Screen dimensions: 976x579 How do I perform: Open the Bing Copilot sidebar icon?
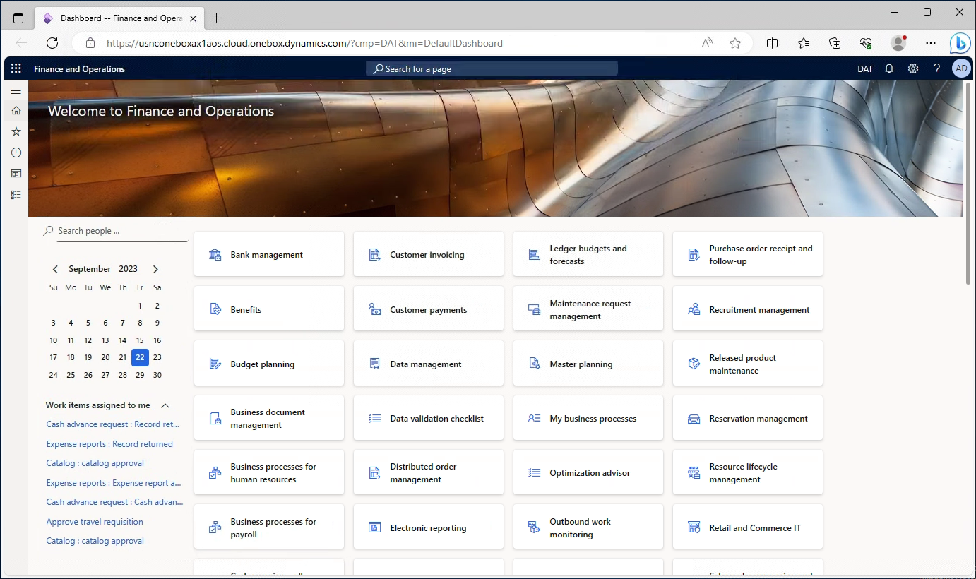click(x=960, y=43)
